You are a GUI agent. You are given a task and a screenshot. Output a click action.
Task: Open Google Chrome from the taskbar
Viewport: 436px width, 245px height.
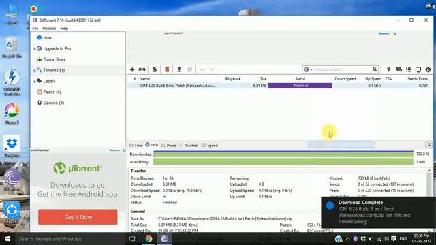pyautogui.click(x=149, y=239)
